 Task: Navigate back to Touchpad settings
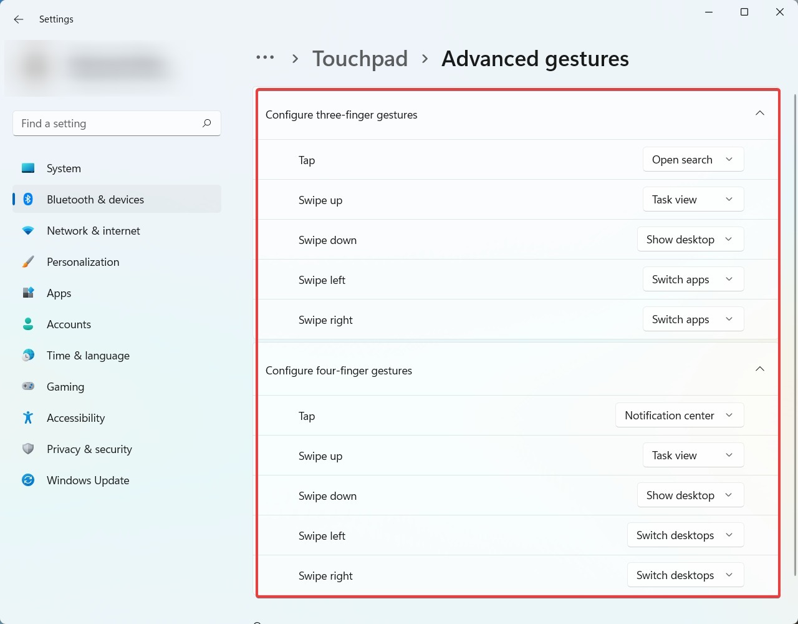[x=360, y=58]
